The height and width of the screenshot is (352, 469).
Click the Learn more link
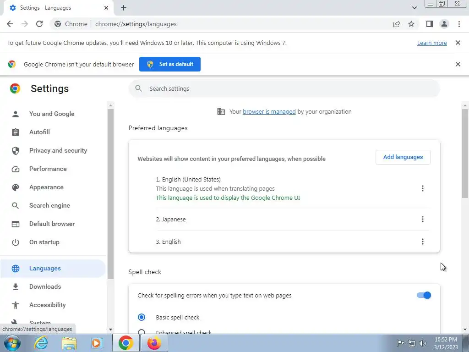(432, 43)
